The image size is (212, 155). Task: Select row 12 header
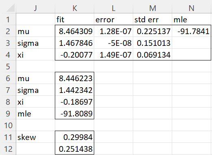point(8,149)
